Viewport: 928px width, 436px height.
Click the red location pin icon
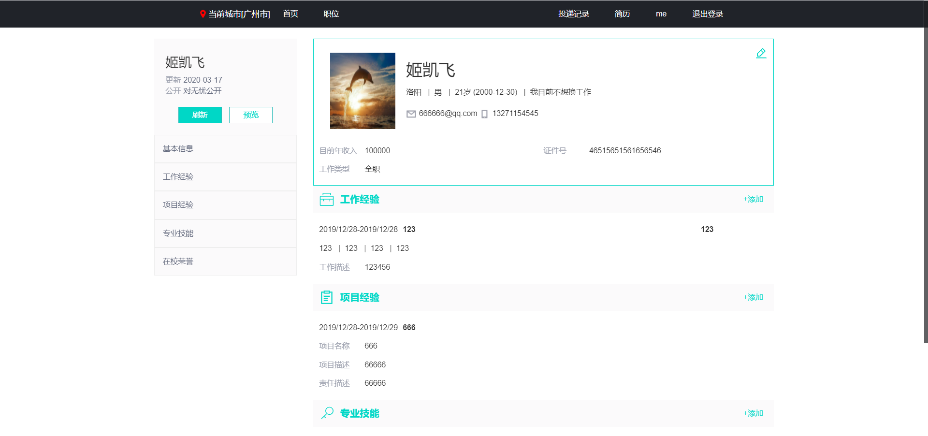pos(203,14)
